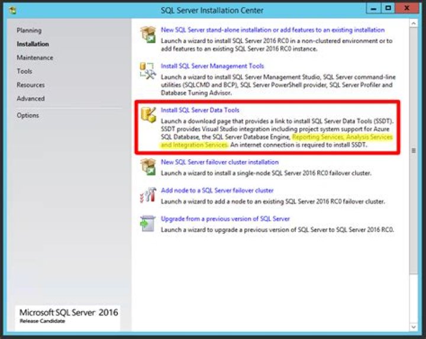Select the Installation section
This screenshot has height=339, width=426.
point(33,44)
